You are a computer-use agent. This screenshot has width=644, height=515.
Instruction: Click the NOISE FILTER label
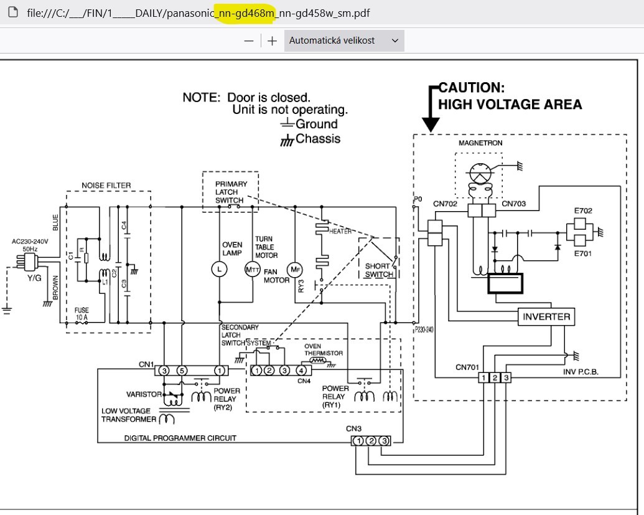click(106, 186)
